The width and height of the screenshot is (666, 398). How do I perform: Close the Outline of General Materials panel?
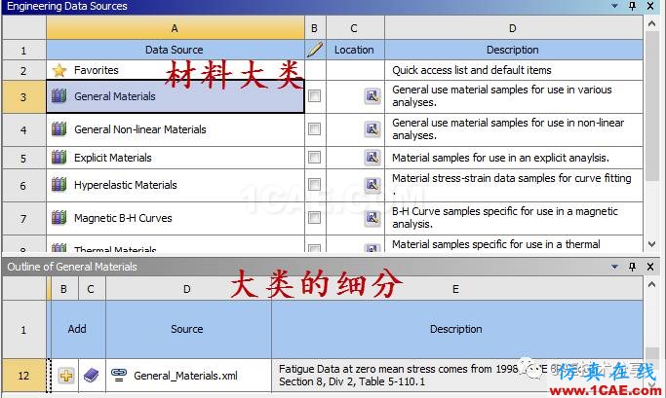click(x=650, y=267)
